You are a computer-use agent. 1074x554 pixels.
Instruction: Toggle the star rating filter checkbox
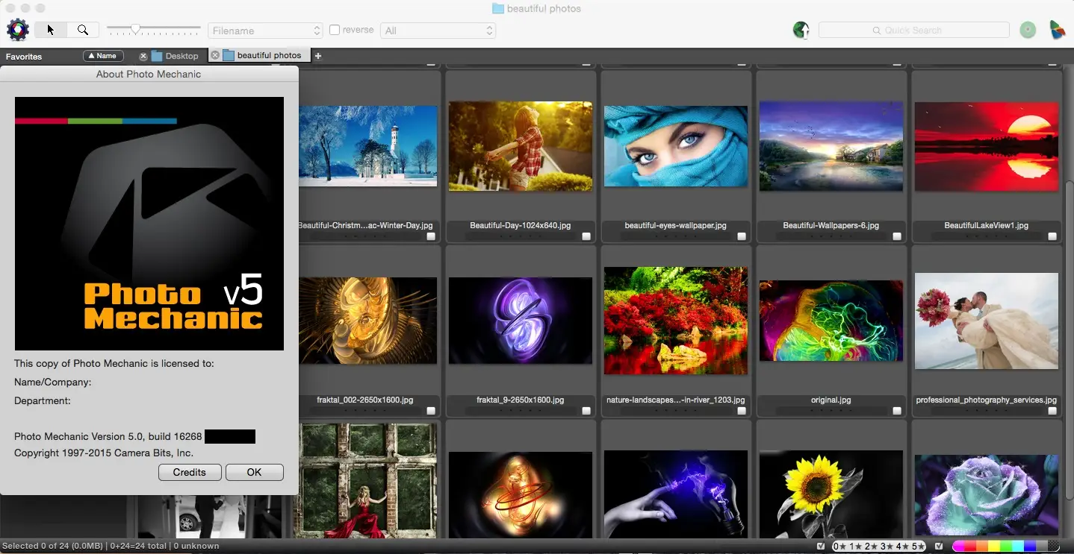coord(822,547)
